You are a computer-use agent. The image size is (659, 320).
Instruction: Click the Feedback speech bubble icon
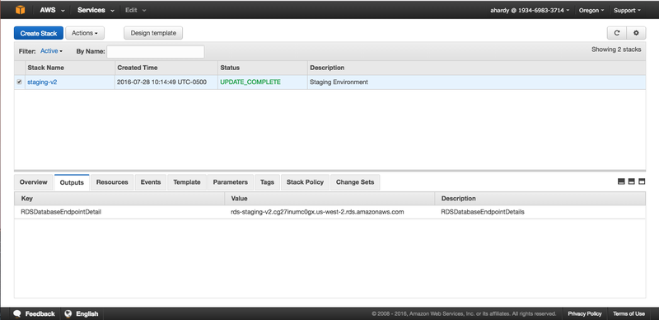(17, 313)
